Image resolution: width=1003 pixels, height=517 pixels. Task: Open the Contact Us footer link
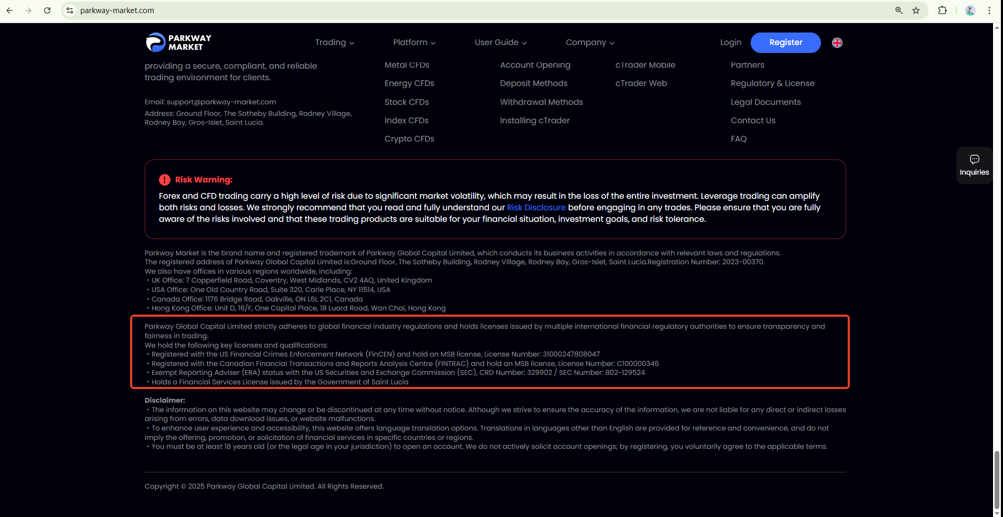click(x=753, y=121)
